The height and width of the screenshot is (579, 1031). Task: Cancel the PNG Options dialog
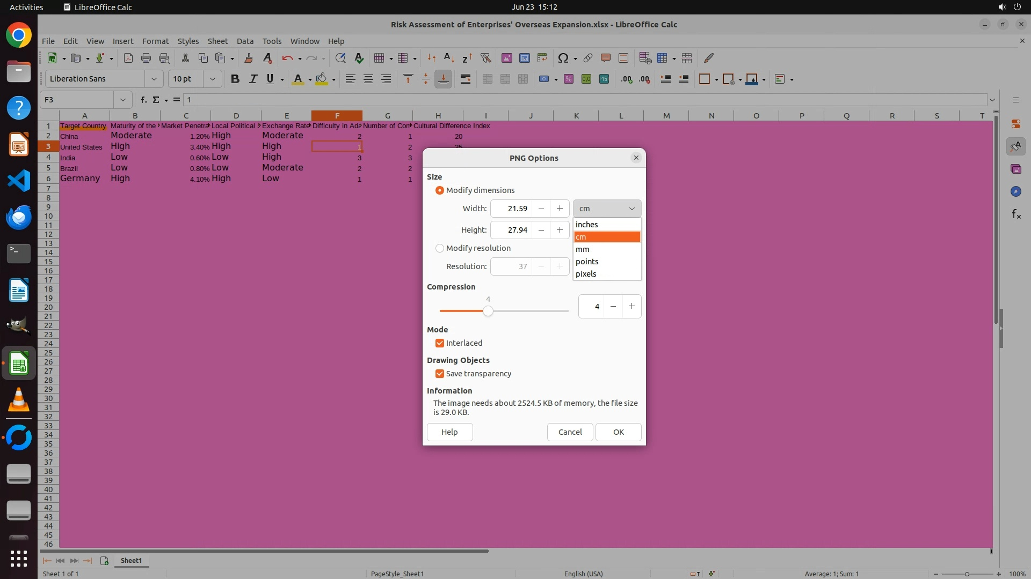(570, 432)
